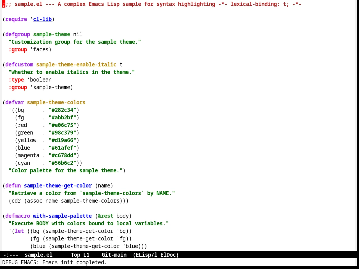Image resolution: width=359 pixels, height=269 pixels.
Task: Click the defcustom keyword
Action: (19, 64)
